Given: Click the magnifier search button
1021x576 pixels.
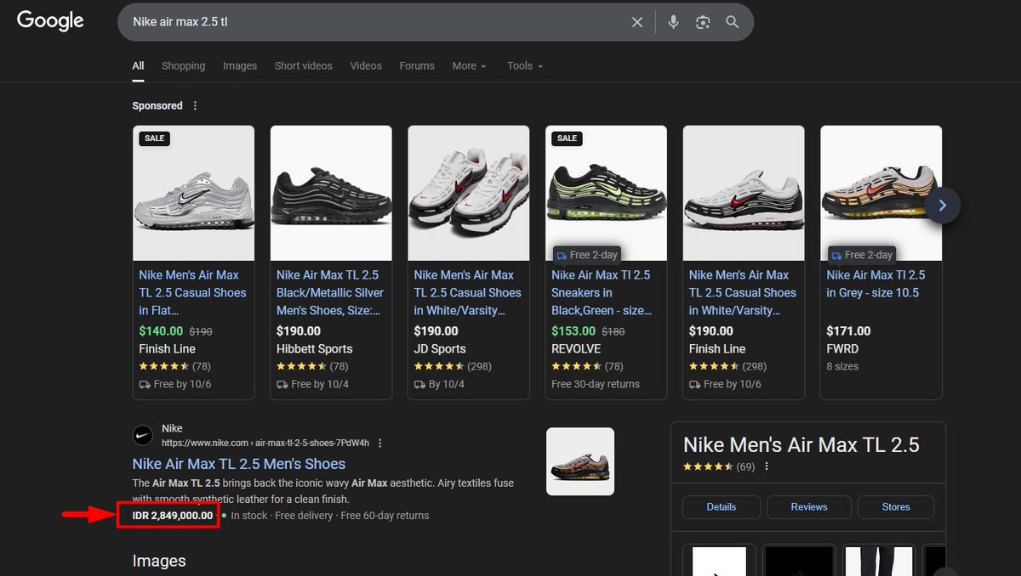Looking at the screenshot, I should 732,22.
